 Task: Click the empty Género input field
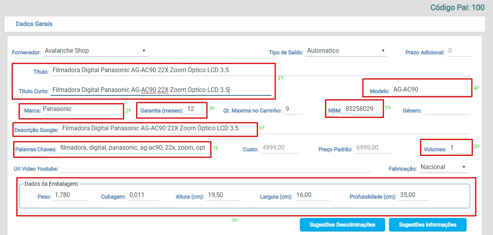pyautogui.click(x=446, y=110)
